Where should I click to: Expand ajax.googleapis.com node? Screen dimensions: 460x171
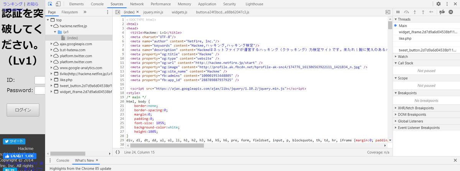click(52, 44)
